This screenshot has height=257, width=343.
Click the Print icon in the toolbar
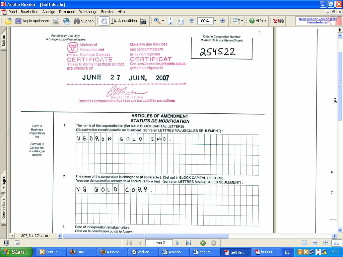click(x=56, y=21)
